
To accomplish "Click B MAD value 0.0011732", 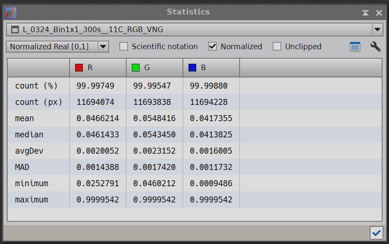I will click(x=211, y=167).
